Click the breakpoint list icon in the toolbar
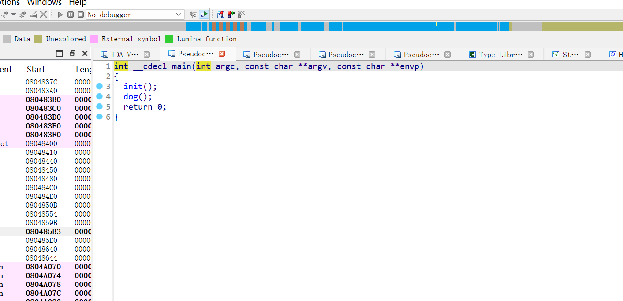 click(x=221, y=15)
